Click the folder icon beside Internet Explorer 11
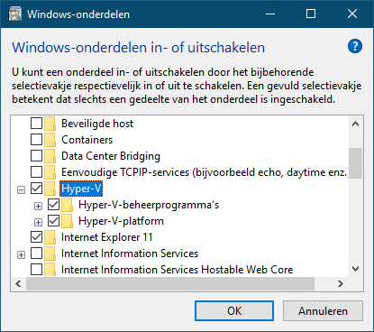The image size is (374, 332). point(50,237)
